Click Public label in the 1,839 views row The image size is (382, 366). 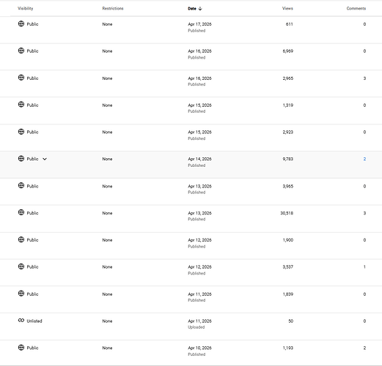pyautogui.click(x=32, y=294)
